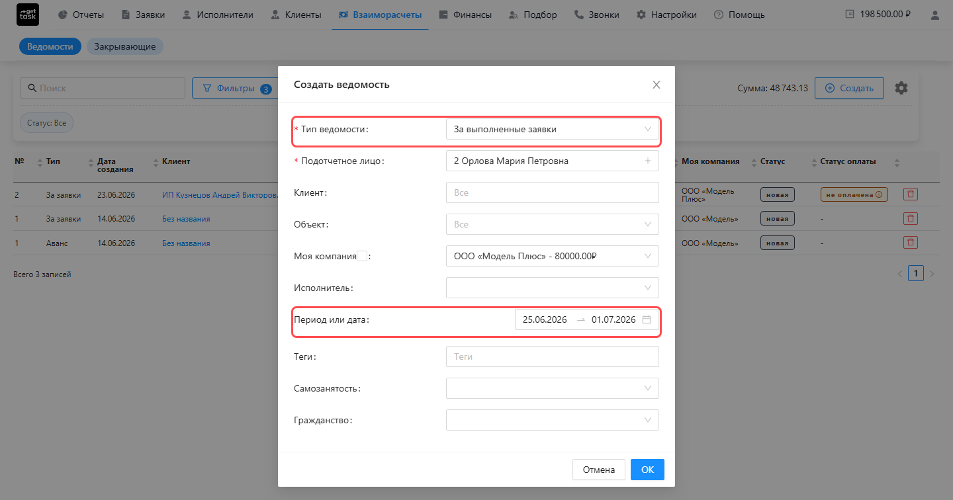Image resolution: width=953 pixels, height=500 pixels.
Task: Open the calendar icon in period field
Action: (647, 319)
